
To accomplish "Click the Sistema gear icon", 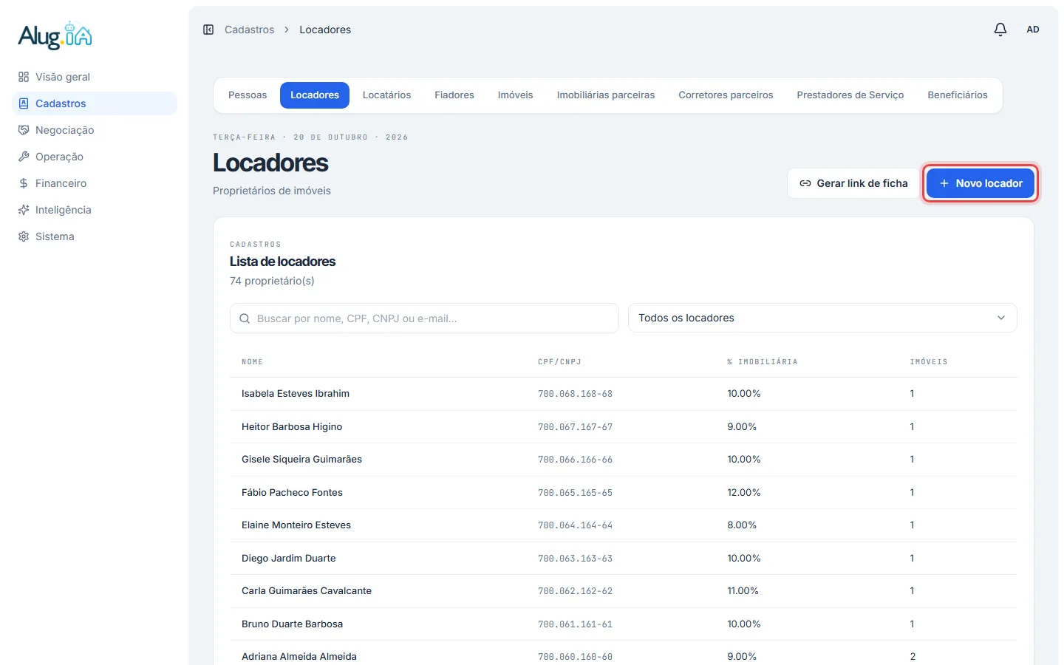I will 24,236.
